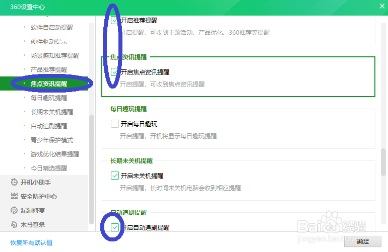Select 焦点资讯提醒 in sidebar
This screenshot has height=252, width=388.
point(49,84)
